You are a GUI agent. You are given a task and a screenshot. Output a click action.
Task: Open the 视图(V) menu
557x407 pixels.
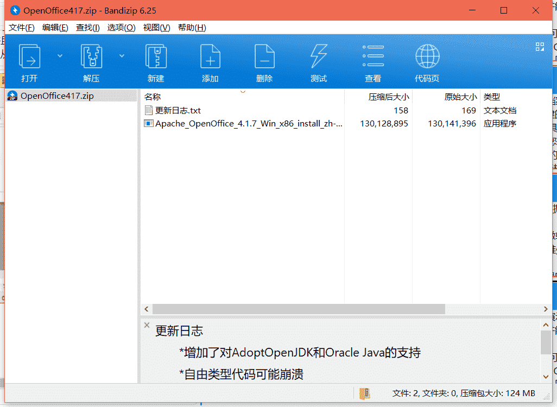coord(157,28)
